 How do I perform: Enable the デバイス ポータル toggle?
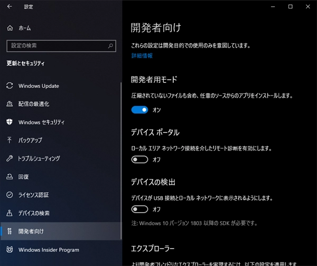(x=139, y=159)
